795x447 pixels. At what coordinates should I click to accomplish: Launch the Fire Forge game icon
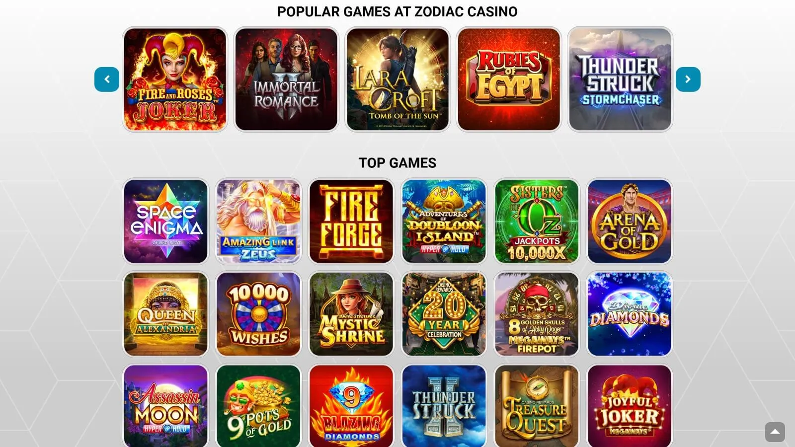[351, 222]
